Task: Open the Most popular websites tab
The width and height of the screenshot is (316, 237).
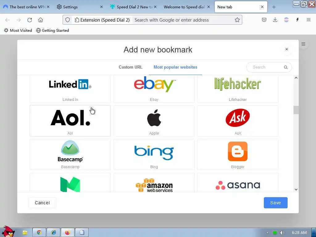Action: (175, 67)
